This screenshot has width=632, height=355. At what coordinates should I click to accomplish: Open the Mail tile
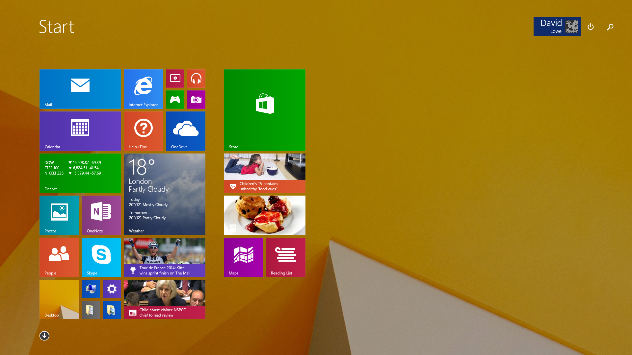pyautogui.click(x=80, y=89)
